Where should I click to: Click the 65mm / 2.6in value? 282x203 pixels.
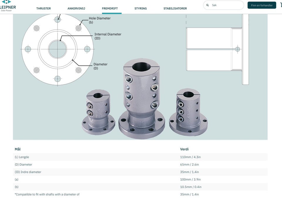tap(189, 165)
